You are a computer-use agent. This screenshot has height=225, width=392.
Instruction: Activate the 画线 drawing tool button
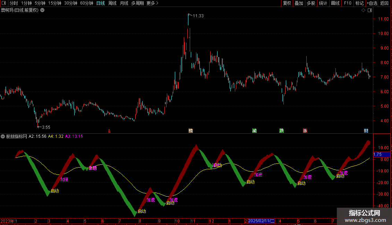coord(335,3)
